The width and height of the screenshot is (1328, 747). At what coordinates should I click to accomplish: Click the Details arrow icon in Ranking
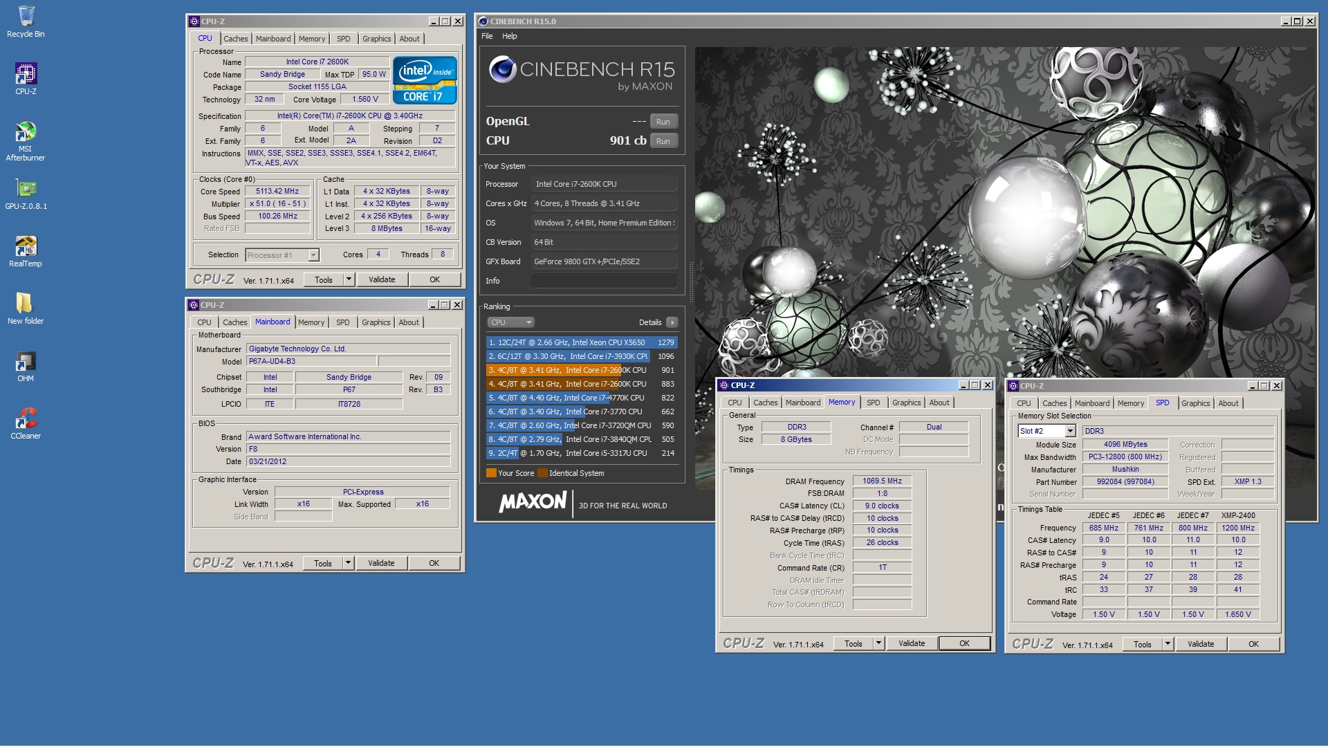pyautogui.click(x=672, y=322)
